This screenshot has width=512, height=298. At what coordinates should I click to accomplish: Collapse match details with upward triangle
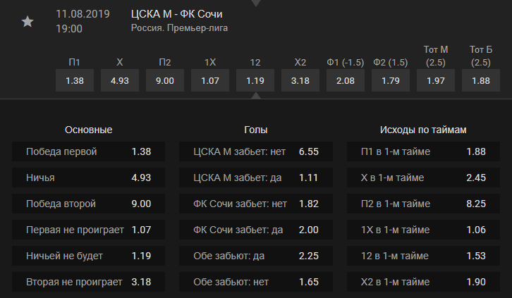256,96
